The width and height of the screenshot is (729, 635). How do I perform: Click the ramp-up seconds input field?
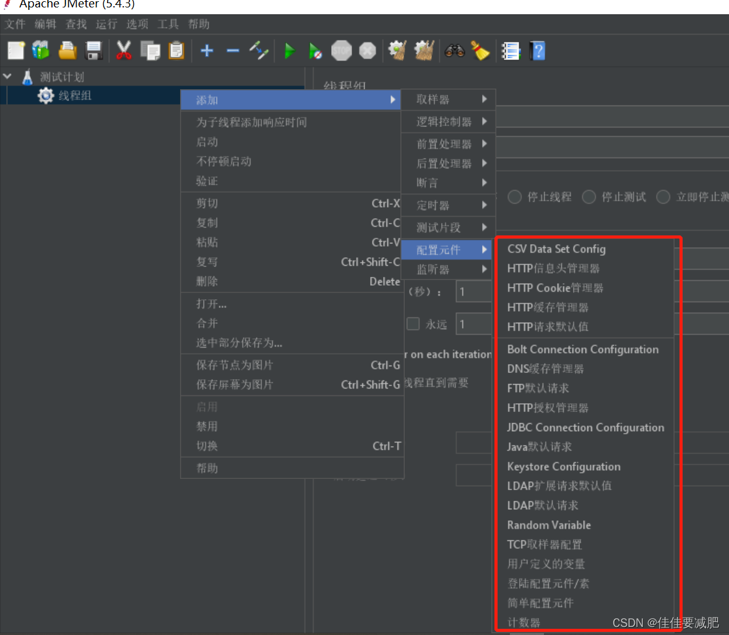(x=474, y=292)
